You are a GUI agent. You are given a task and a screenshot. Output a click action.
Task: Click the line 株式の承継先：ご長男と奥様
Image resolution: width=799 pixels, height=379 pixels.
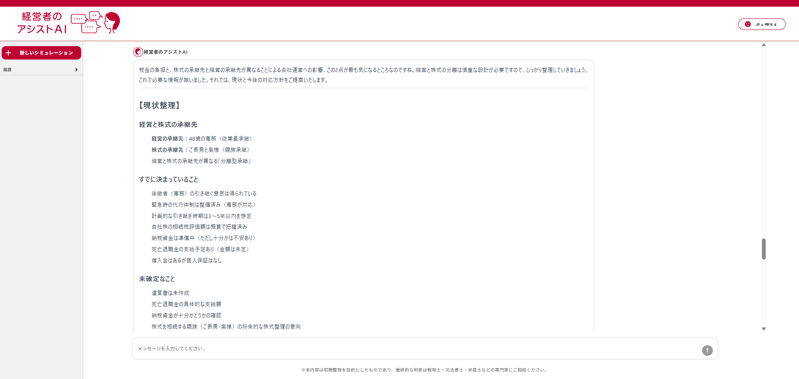(201, 150)
